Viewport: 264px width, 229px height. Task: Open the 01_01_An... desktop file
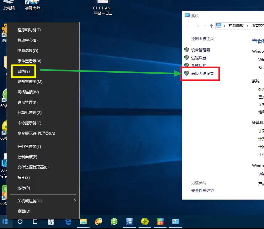[103, 8]
